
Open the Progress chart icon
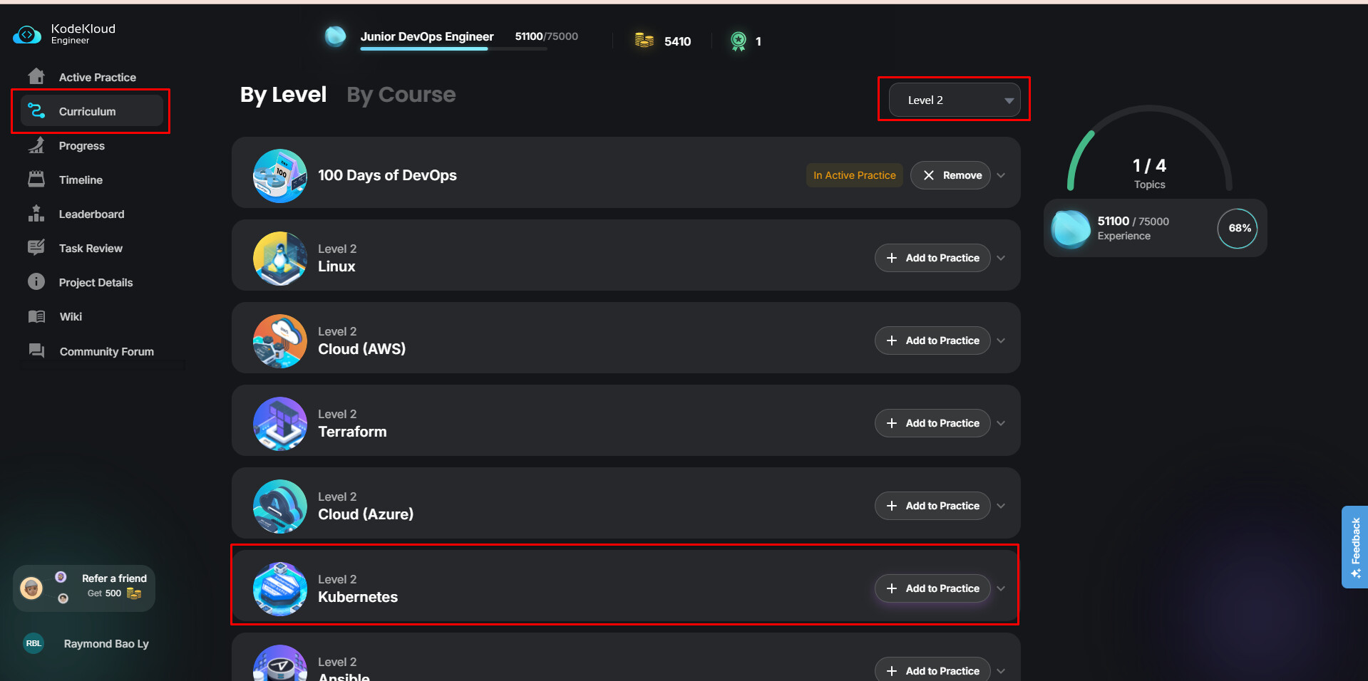[36, 145]
